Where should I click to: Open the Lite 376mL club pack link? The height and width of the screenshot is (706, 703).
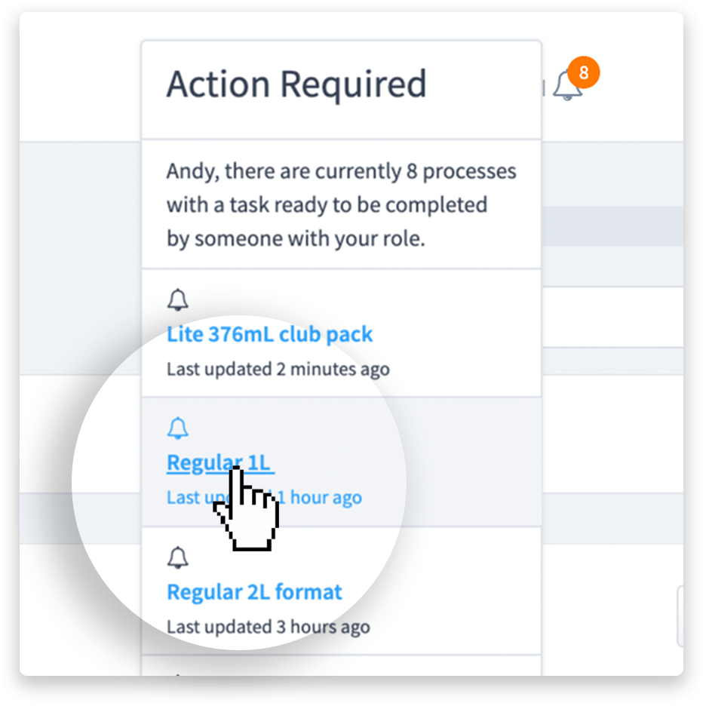[269, 334]
